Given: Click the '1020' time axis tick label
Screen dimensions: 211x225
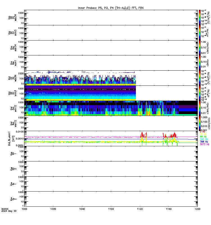Looking at the screenshot, I should [53, 209].
